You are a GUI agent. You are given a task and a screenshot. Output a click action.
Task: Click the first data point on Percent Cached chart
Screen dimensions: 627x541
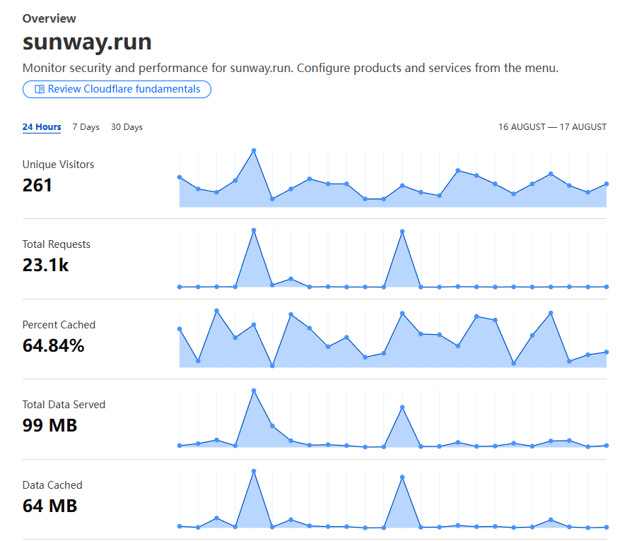180,329
